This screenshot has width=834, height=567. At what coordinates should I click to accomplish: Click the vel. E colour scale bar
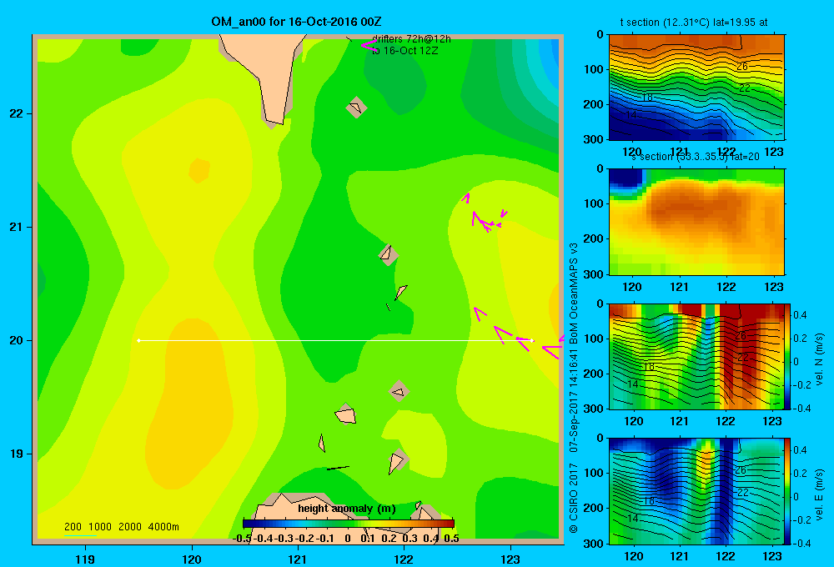click(x=788, y=491)
